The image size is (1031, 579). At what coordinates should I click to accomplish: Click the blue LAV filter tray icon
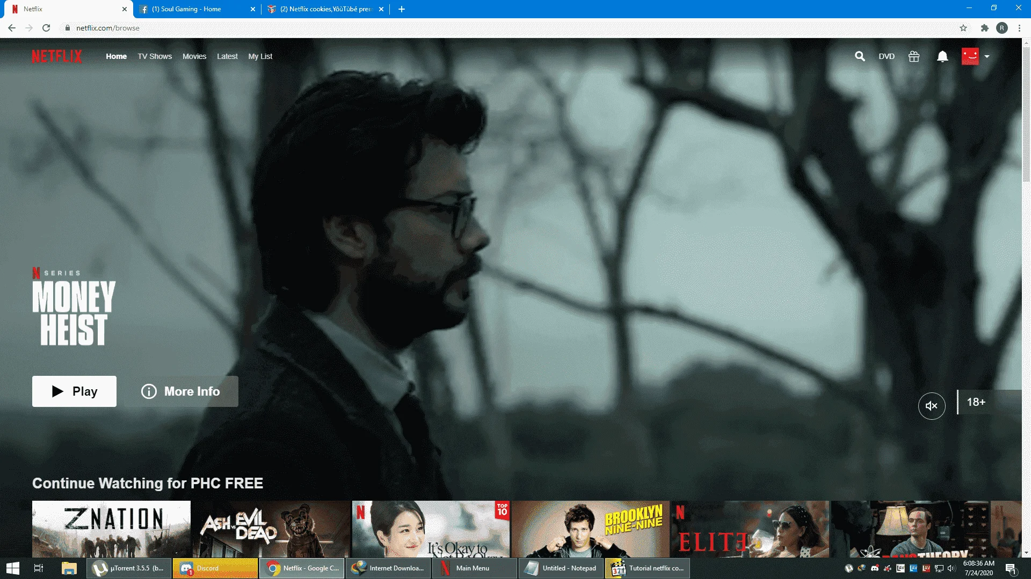tap(913, 568)
